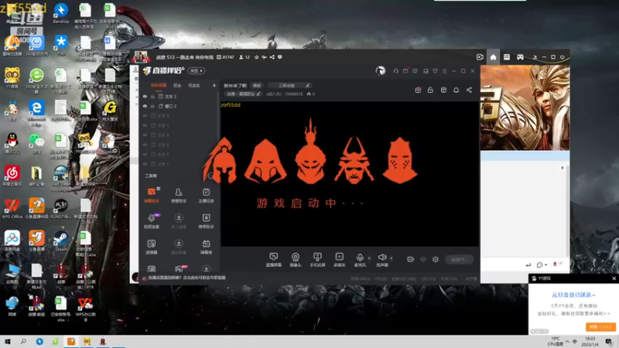Open the gift shop icon with the red dot
The width and height of the screenshot is (619, 348).
[x=418, y=90]
